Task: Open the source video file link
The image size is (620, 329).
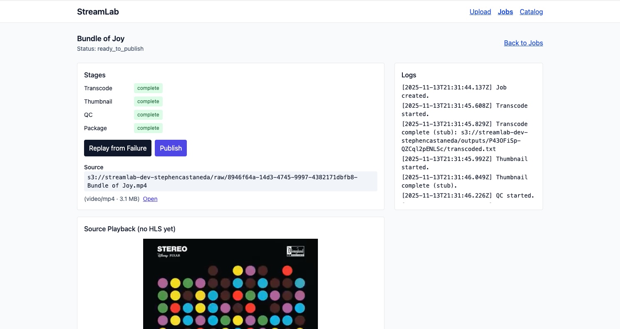Action: tap(150, 199)
